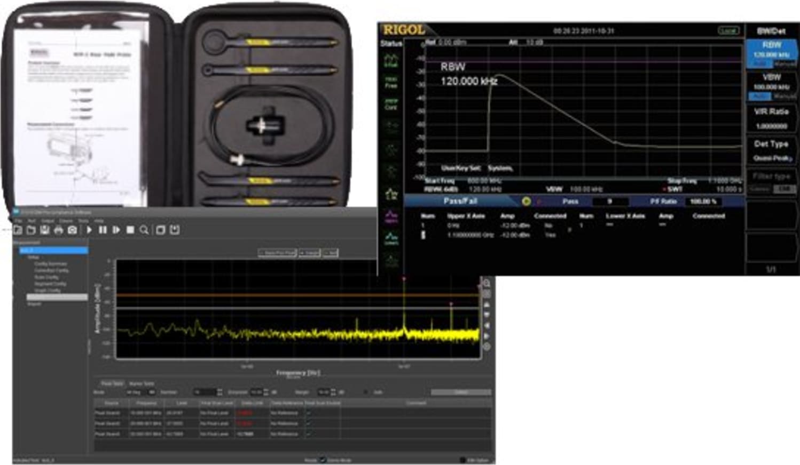800x465 pixels.
Task: Click the zoom magnifier beside the graph
Action: pos(487,283)
